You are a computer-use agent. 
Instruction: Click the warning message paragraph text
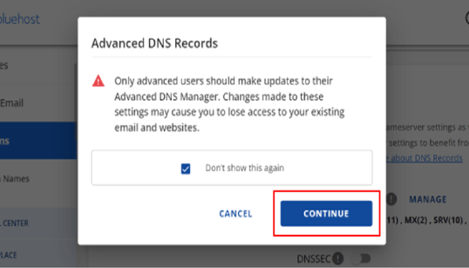[229, 104]
